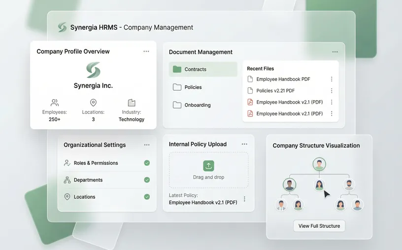402x250 pixels.
Task: Click Synergia Inc. company name
Action: point(93,85)
